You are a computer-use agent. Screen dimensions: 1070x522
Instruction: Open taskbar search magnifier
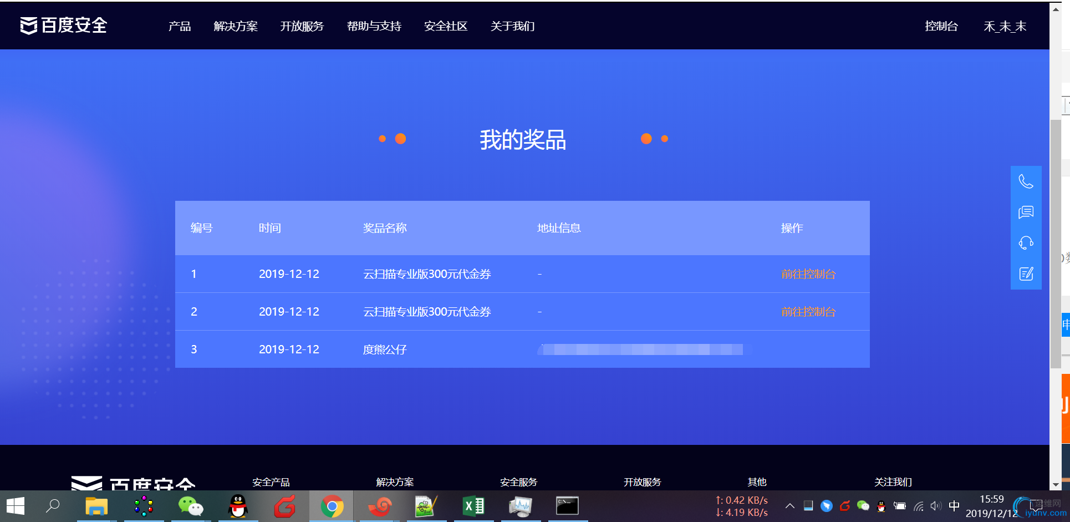53,506
